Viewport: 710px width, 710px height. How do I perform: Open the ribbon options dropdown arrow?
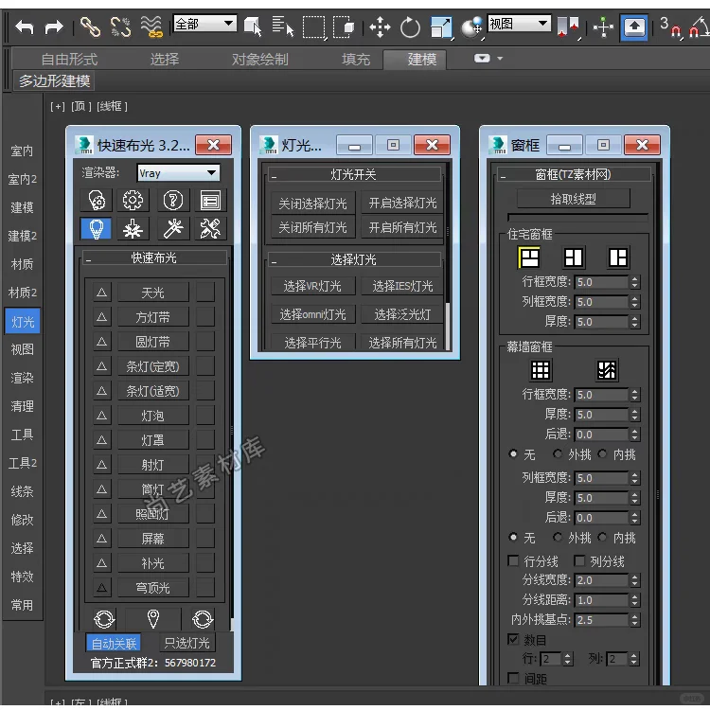(x=500, y=59)
